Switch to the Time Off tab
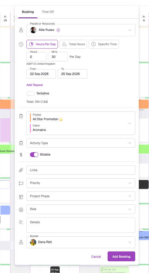This screenshot has width=149, height=273. 48,12
